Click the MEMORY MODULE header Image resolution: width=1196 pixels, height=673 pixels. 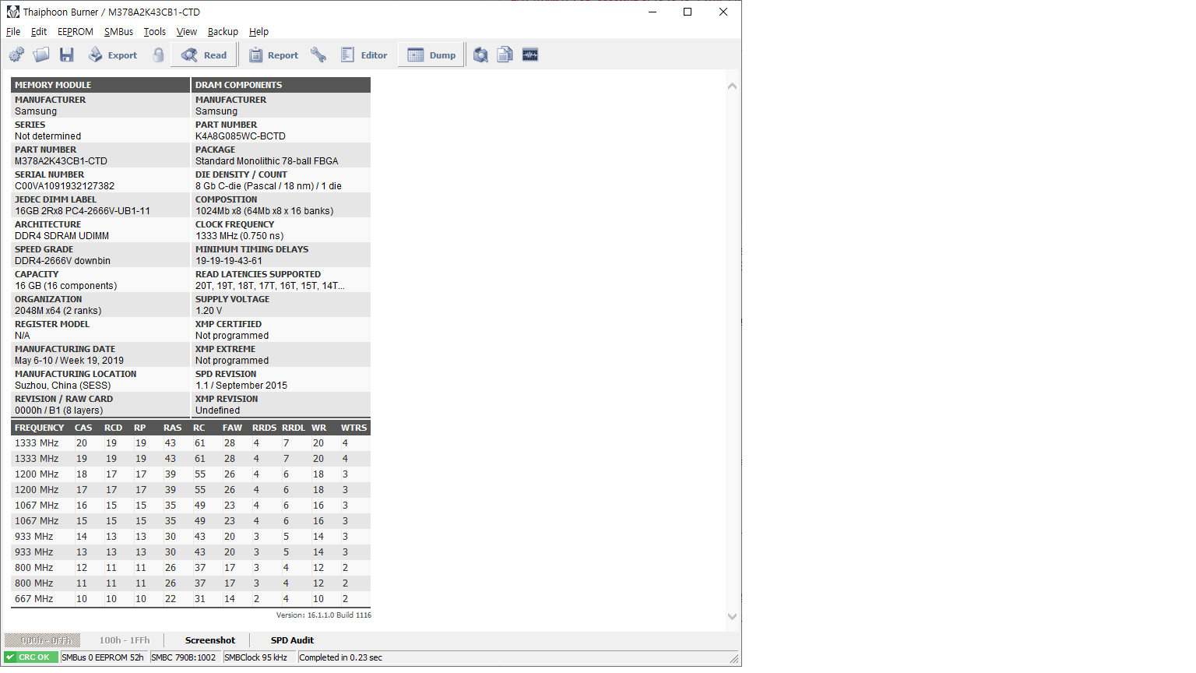(x=100, y=85)
